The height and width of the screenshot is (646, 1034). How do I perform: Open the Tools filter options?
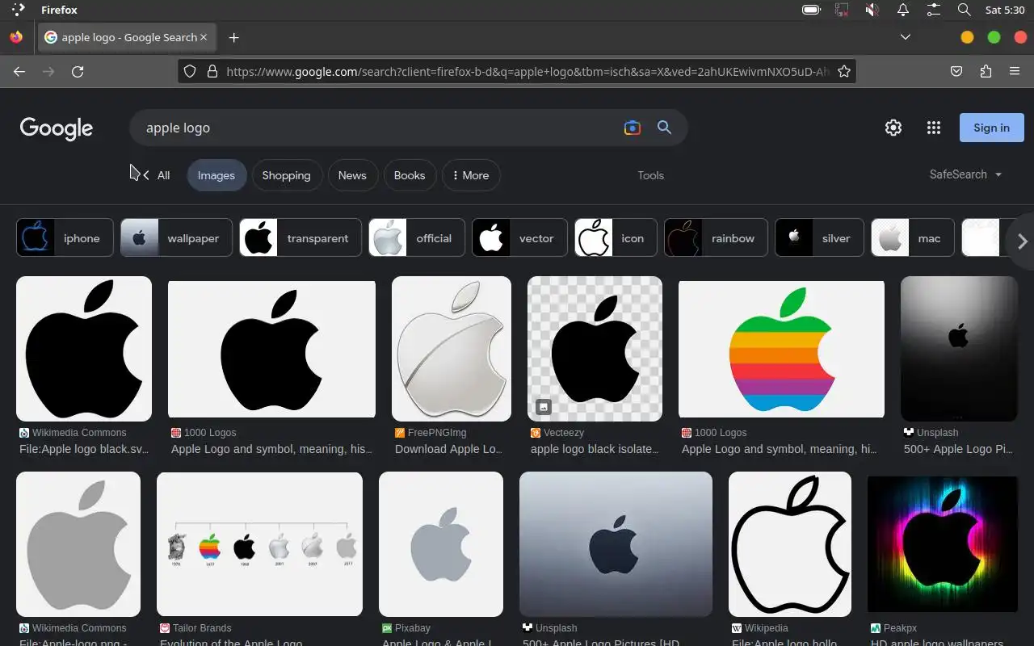point(650,175)
